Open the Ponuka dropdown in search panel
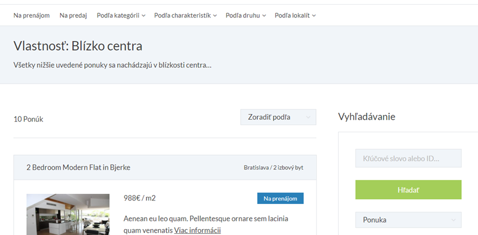Viewport: 478px width, 235px height. (409, 219)
